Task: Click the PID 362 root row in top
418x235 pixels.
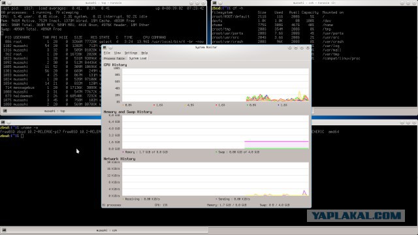Action: (x=51, y=54)
